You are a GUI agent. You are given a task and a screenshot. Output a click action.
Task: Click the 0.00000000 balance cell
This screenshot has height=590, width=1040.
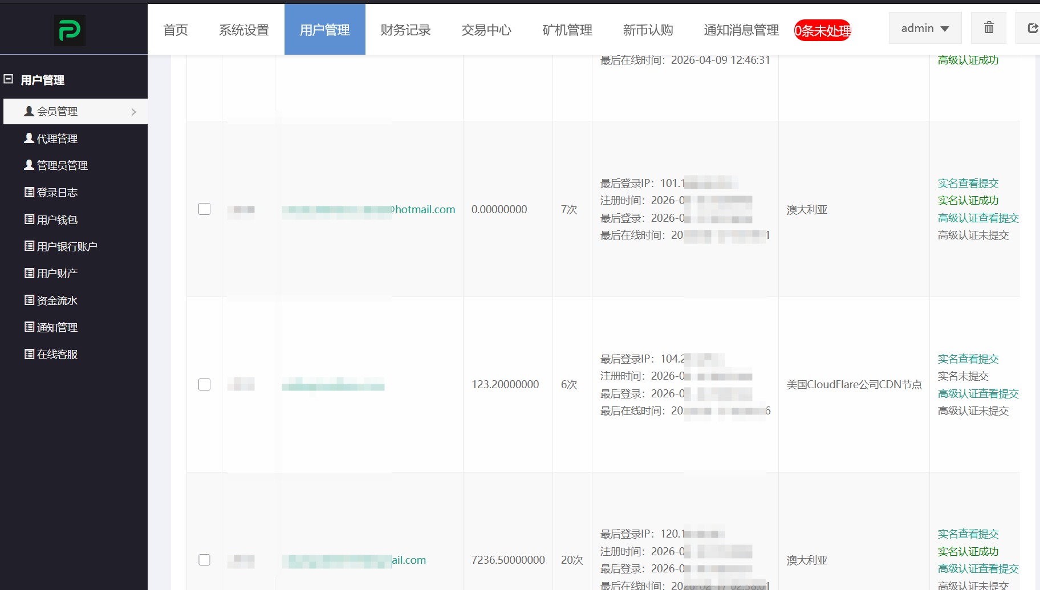tap(499, 209)
